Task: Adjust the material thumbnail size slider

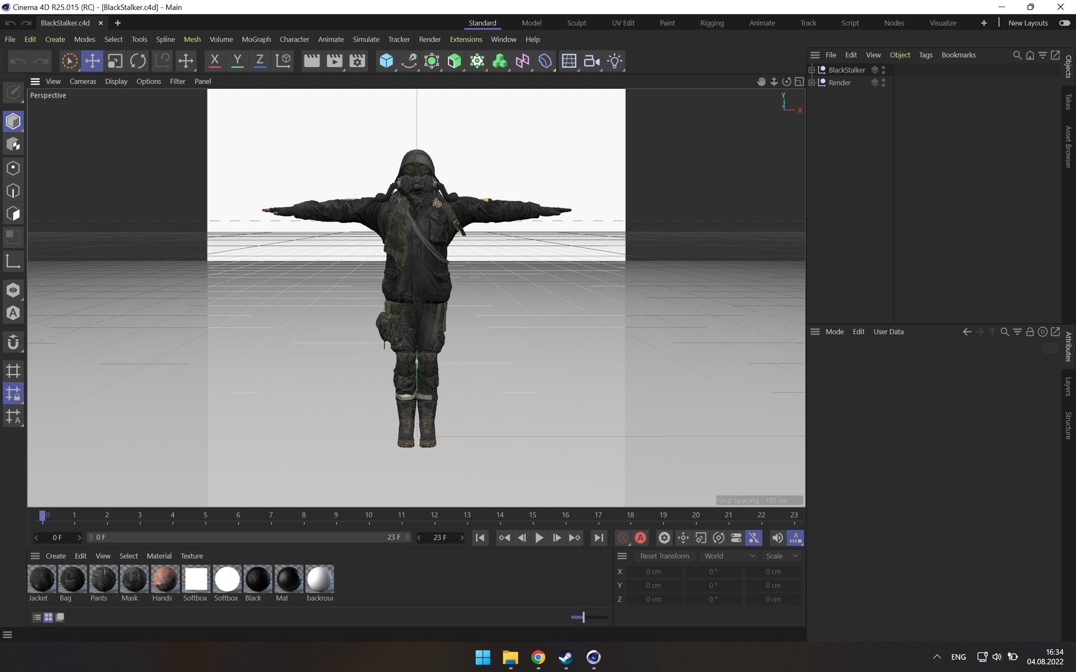Action: [583, 617]
